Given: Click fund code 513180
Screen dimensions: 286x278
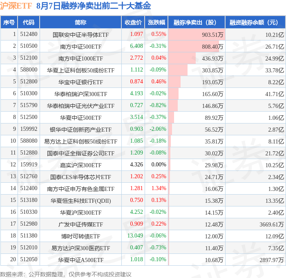Looking at the screenshot, I should point(29,200).
